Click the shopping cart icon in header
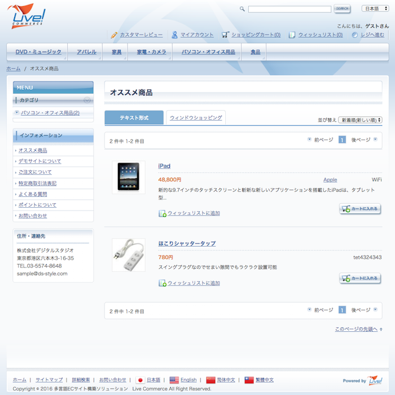Image resolution: width=395 pixels, height=395 pixels. (226, 34)
